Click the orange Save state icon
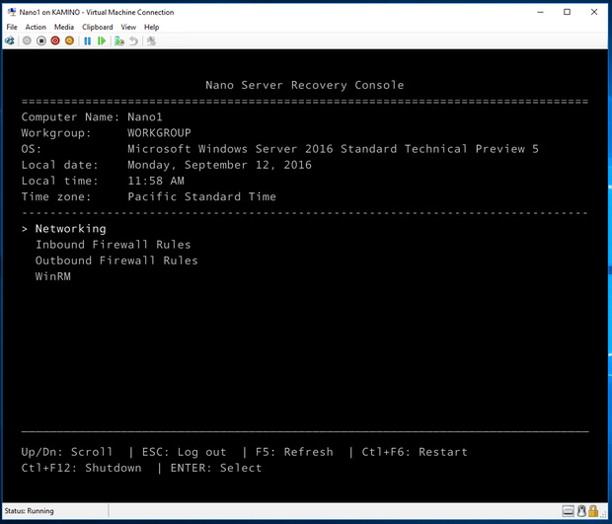This screenshot has width=612, height=524. pyautogui.click(x=69, y=41)
